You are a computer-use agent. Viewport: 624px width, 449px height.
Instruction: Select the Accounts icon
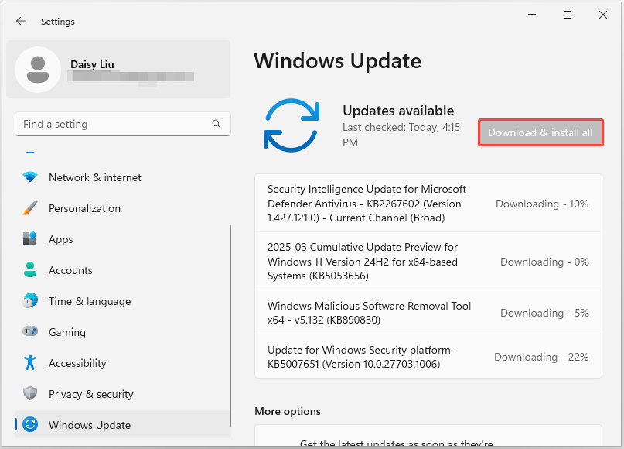pyautogui.click(x=30, y=270)
